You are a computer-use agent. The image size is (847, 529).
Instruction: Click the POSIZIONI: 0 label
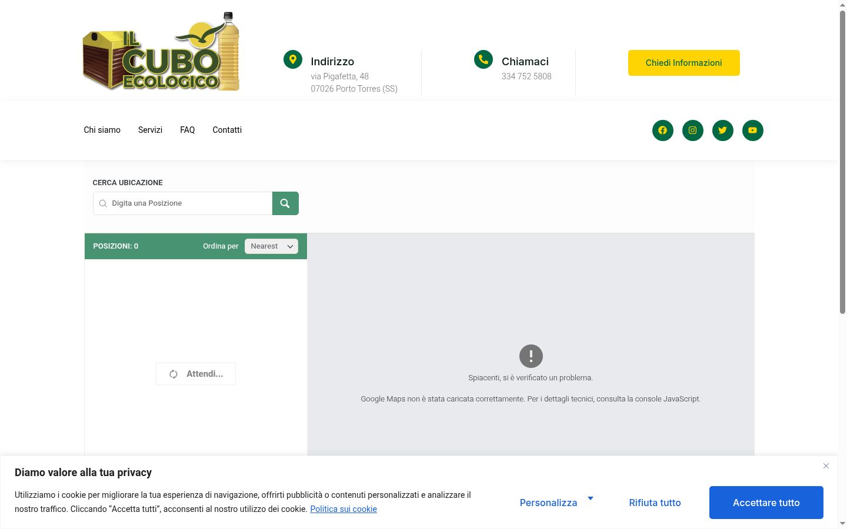(115, 246)
